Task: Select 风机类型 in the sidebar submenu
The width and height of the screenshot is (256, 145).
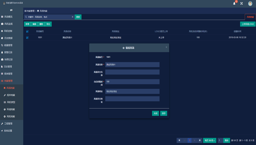Action: coord(11,102)
